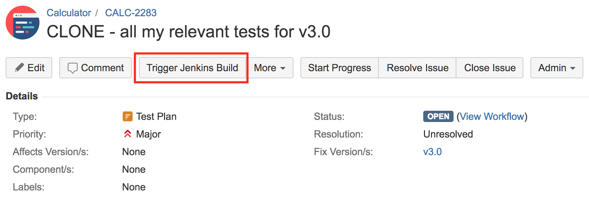Click the speech bubble Comment icon
The height and width of the screenshot is (201, 589).
[x=73, y=68]
